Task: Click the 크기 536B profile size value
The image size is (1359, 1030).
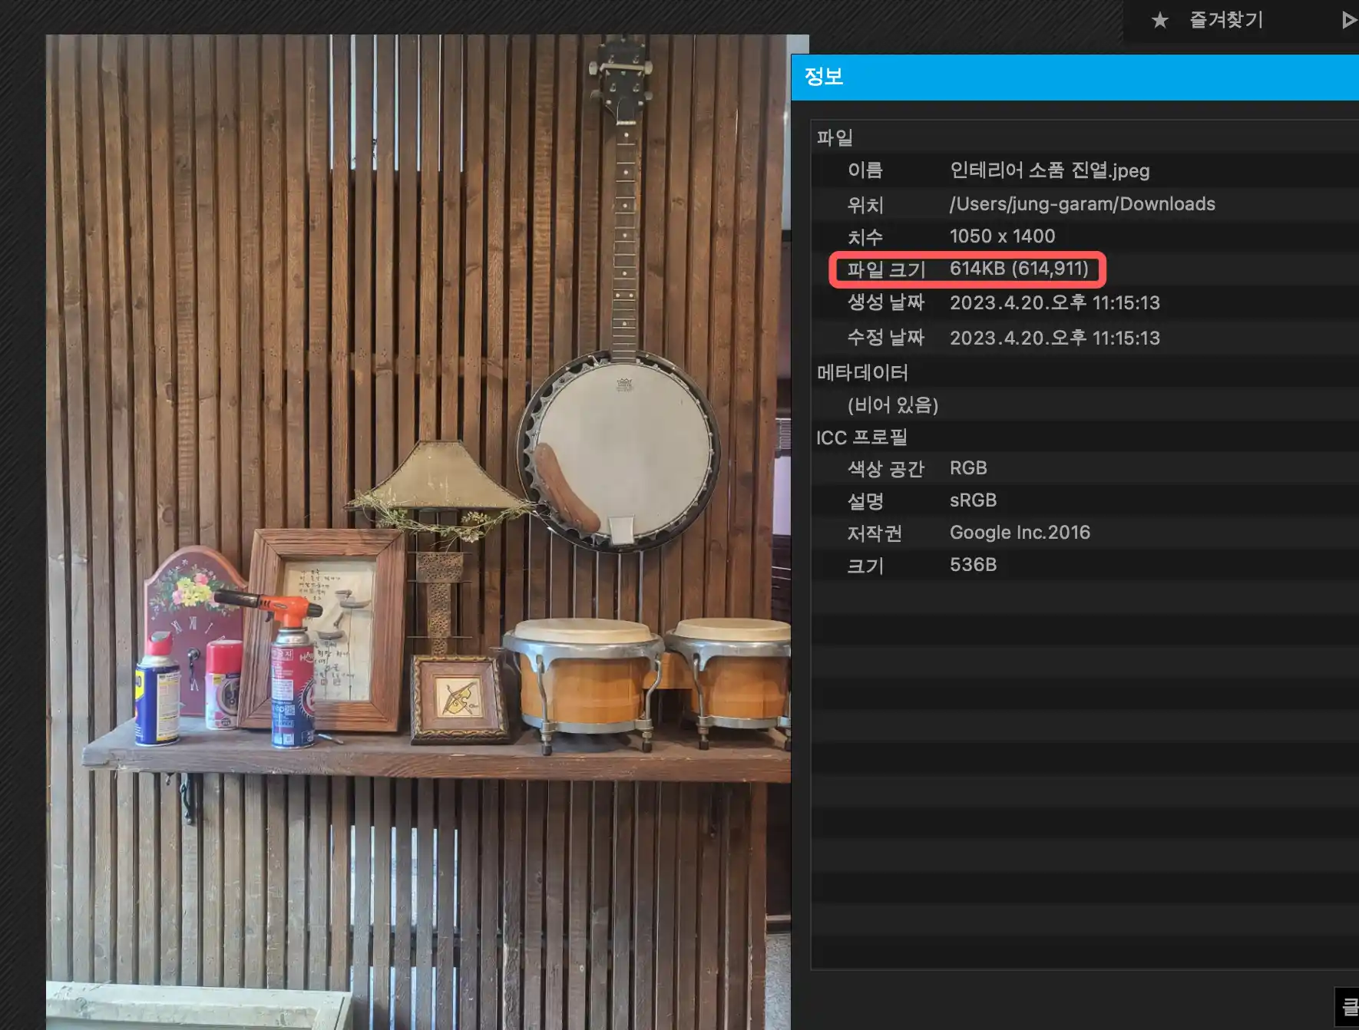Action: coord(973,565)
